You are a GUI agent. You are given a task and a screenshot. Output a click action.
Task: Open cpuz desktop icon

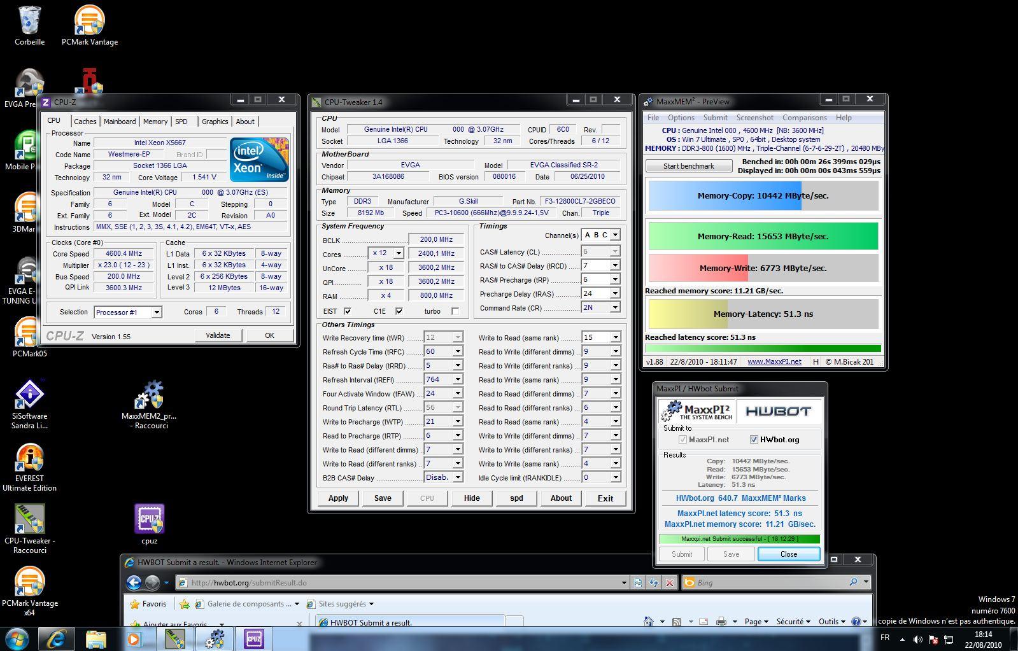tap(149, 524)
